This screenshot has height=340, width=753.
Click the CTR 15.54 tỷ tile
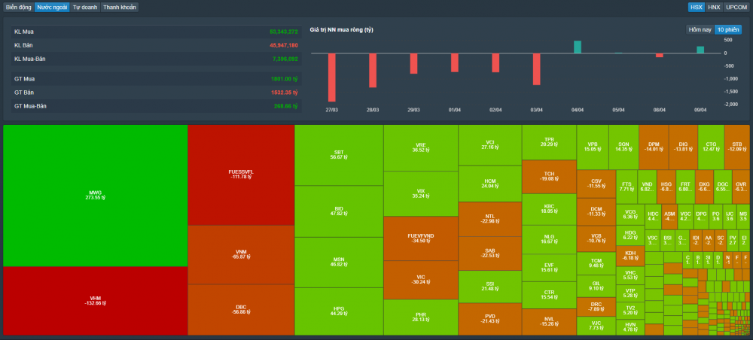coord(550,295)
